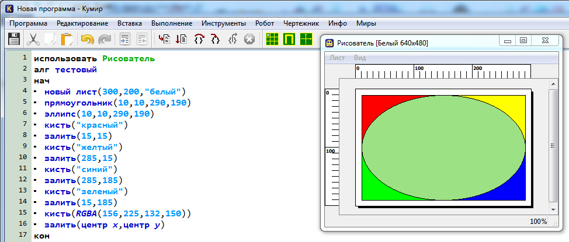Toggle the Robot green grid window button
This screenshot has width=569, height=242.
[272, 40]
